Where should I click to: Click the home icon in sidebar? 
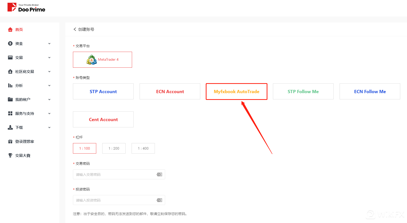click(x=10, y=29)
